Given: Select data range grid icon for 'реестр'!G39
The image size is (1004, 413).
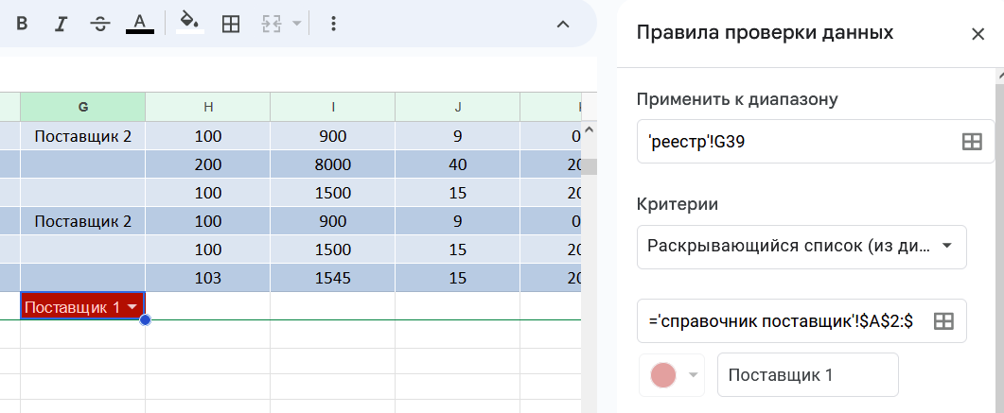Looking at the screenshot, I should tap(972, 142).
